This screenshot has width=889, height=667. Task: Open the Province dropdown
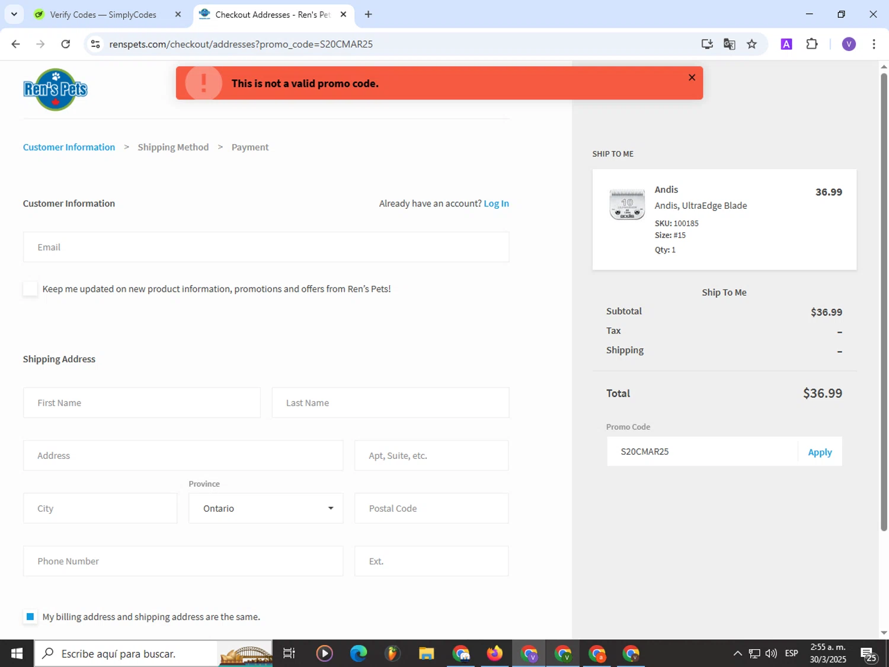266,508
